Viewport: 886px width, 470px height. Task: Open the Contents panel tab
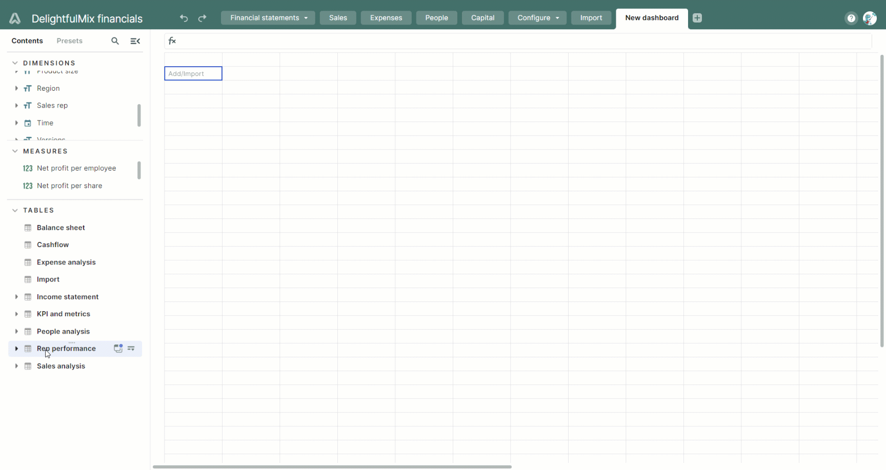pyautogui.click(x=27, y=41)
